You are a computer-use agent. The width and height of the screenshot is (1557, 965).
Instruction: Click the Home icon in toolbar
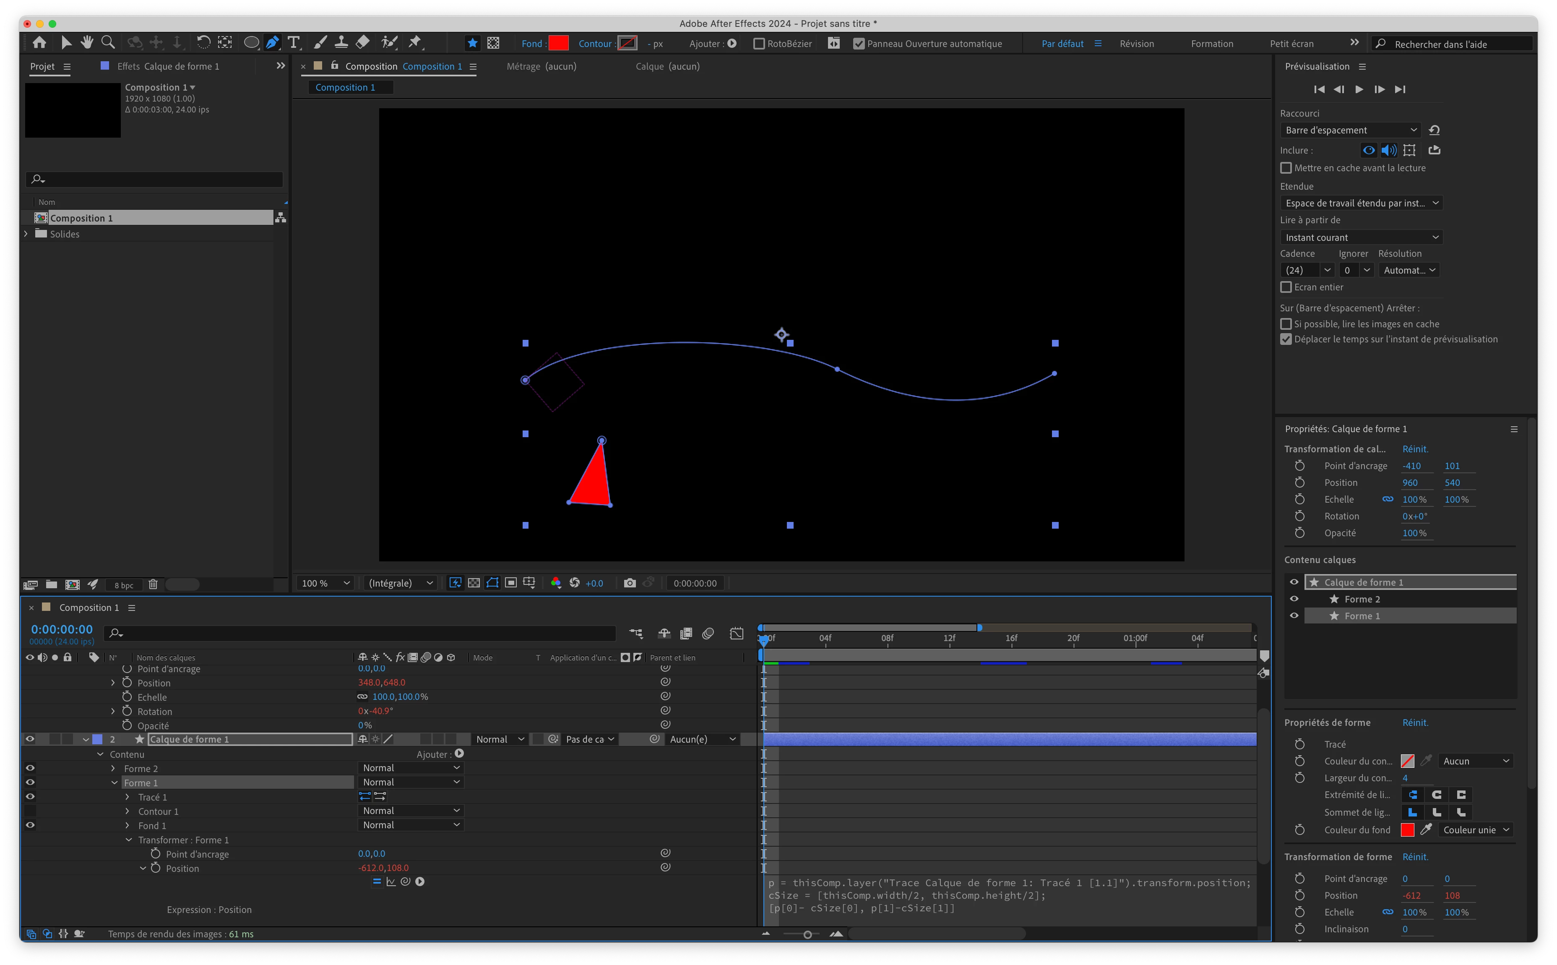pos(39,43)
